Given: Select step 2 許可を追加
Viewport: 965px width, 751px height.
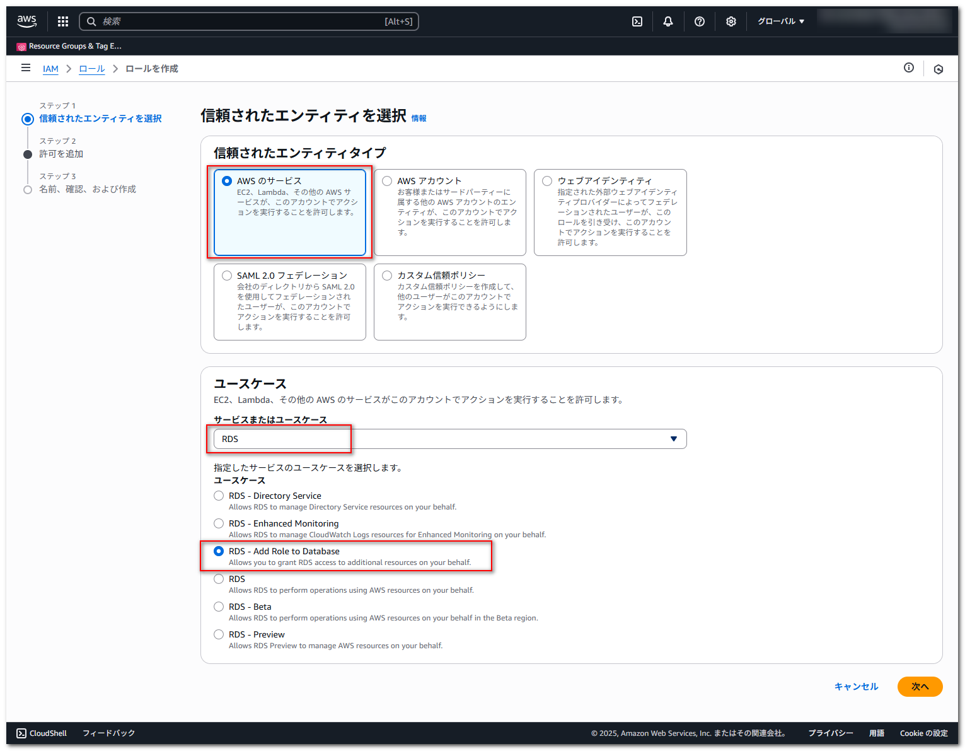Looking at the screenshot, I should click(x=61, y=154).
